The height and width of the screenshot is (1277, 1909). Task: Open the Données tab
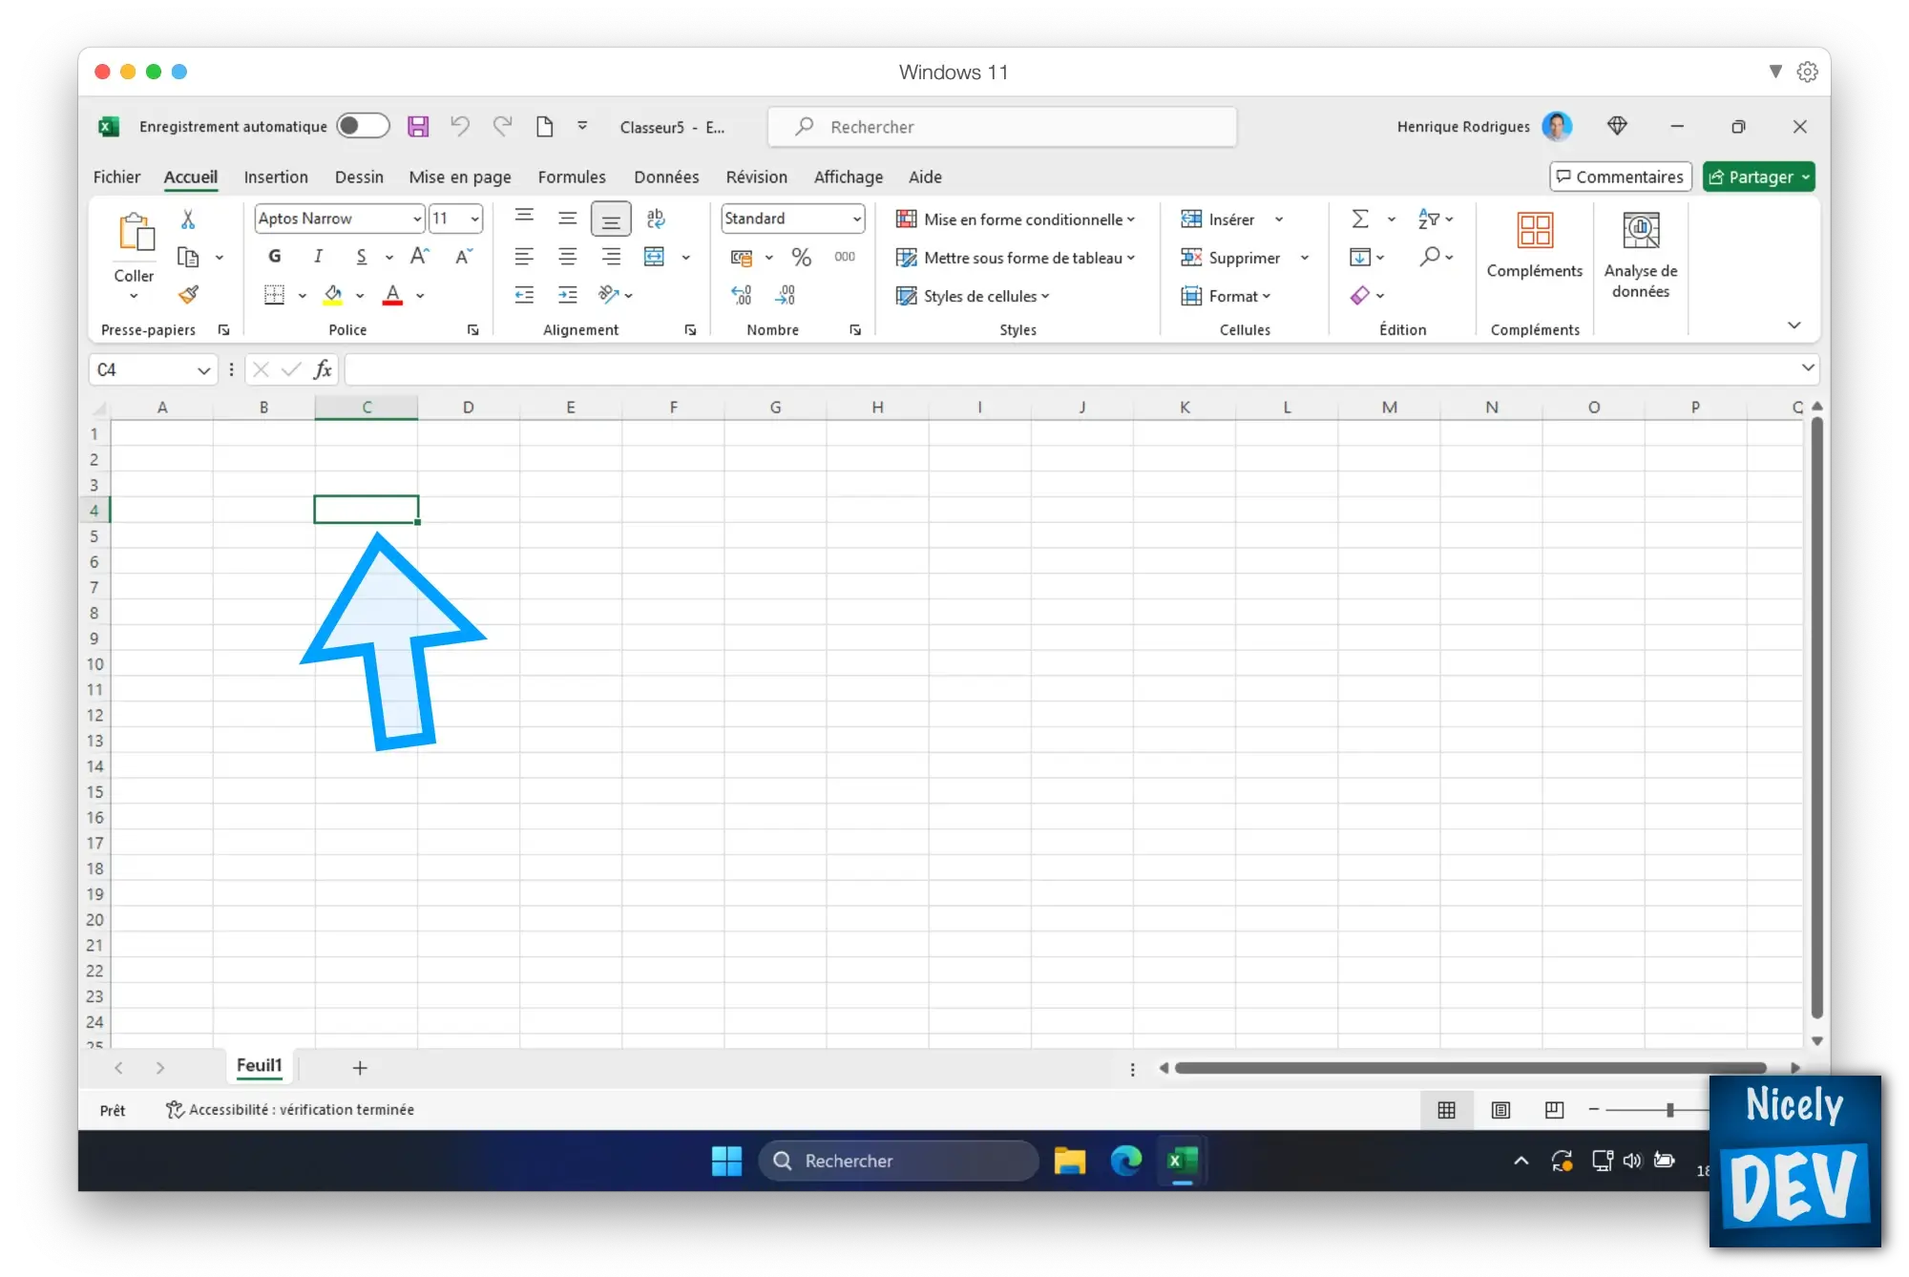pyautogui.click(x=666, y=177)
